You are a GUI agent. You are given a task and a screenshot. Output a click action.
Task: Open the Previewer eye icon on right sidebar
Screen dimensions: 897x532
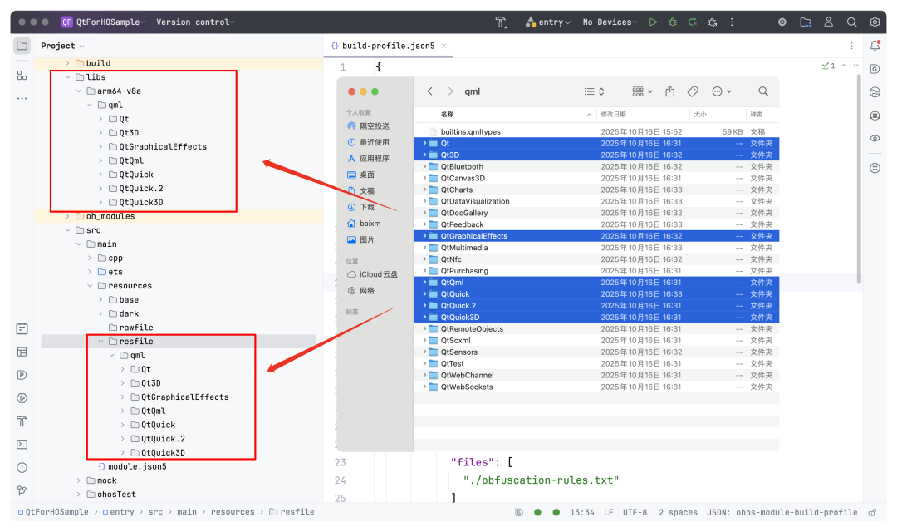[x=875, y=138]
